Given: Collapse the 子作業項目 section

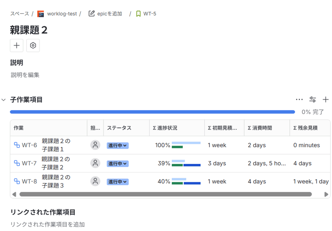Looking at the screenshot, I should click(x=4, y=100).
